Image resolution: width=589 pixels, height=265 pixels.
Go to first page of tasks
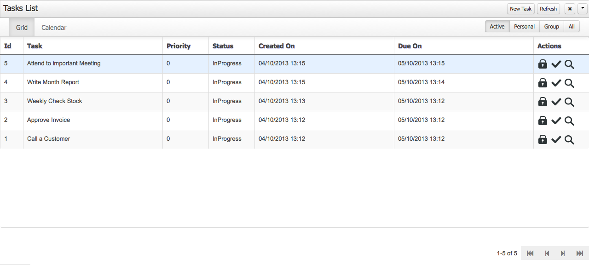coord(530,253)
